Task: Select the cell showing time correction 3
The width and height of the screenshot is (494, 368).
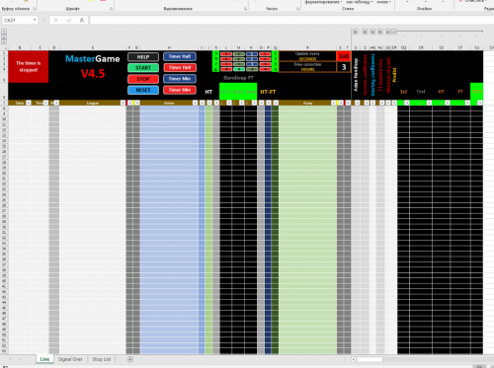Action: tap(344, 67)
